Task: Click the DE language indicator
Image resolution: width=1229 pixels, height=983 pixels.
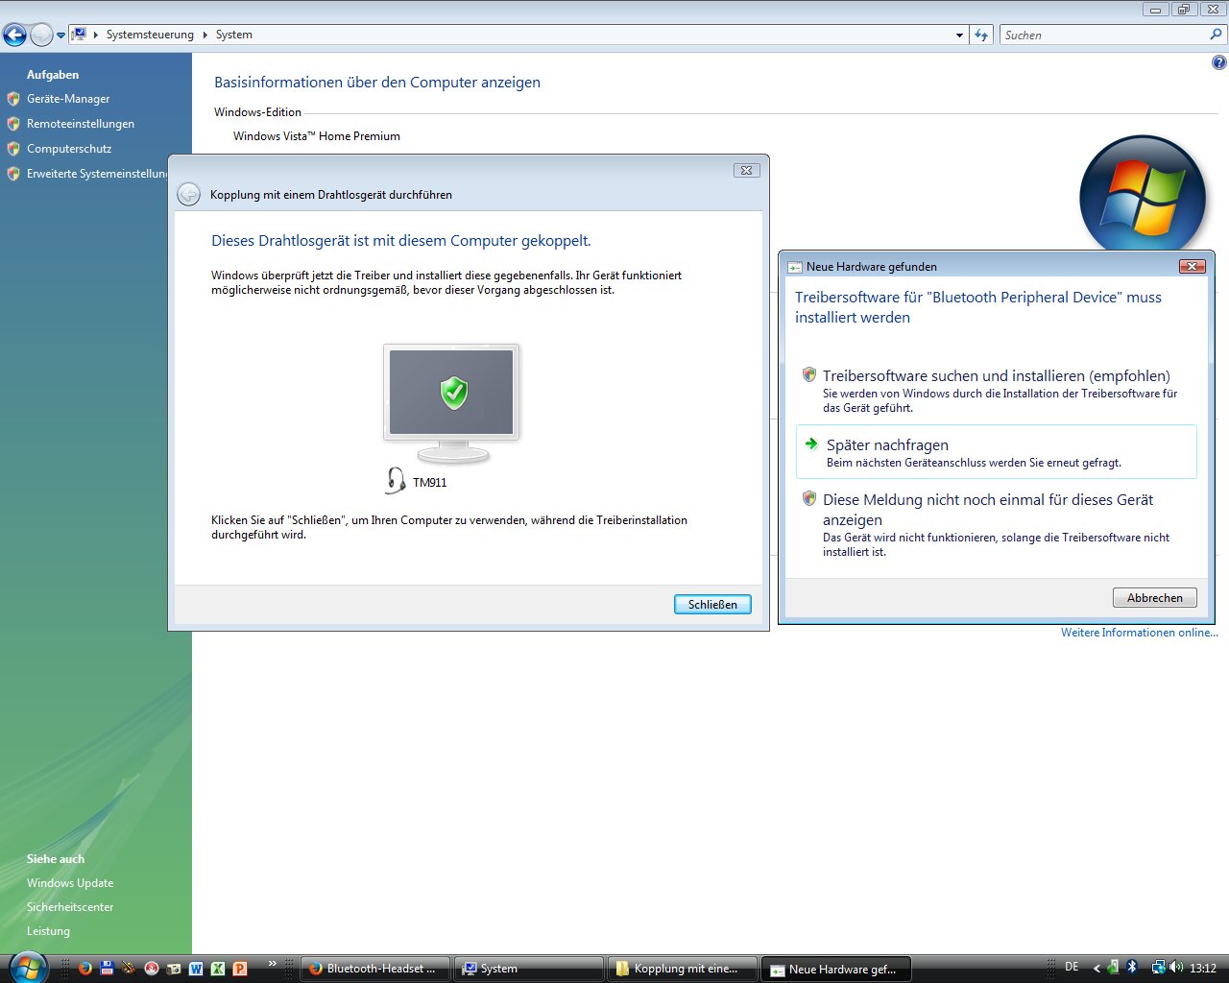Action: point(1072,967)
